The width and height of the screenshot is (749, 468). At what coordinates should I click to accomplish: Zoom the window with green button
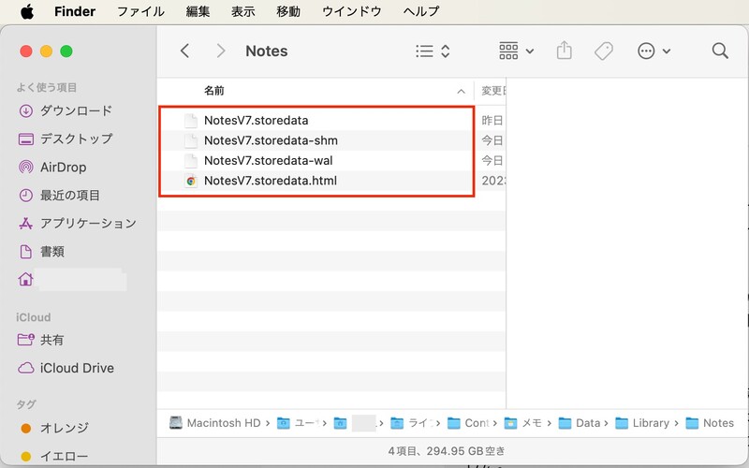pyautogui.click(x=66, y=51)
